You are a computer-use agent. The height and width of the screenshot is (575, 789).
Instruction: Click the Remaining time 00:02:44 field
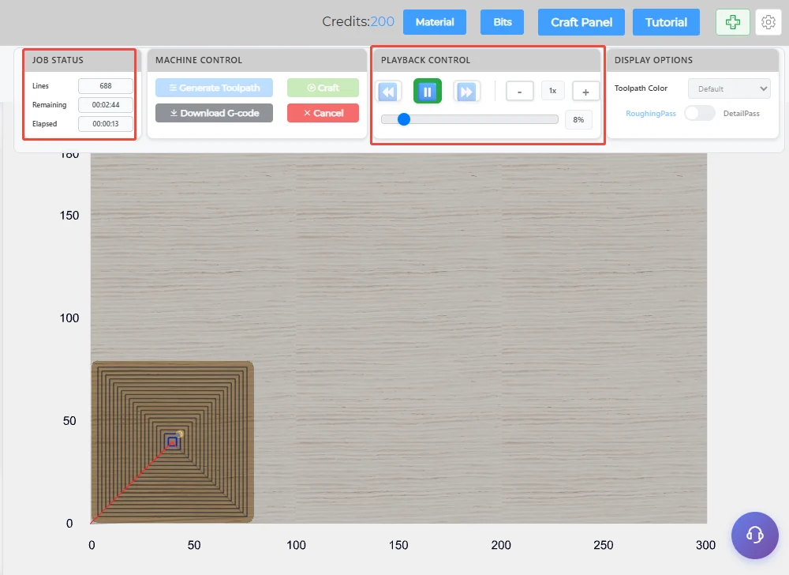coord(106,105)
